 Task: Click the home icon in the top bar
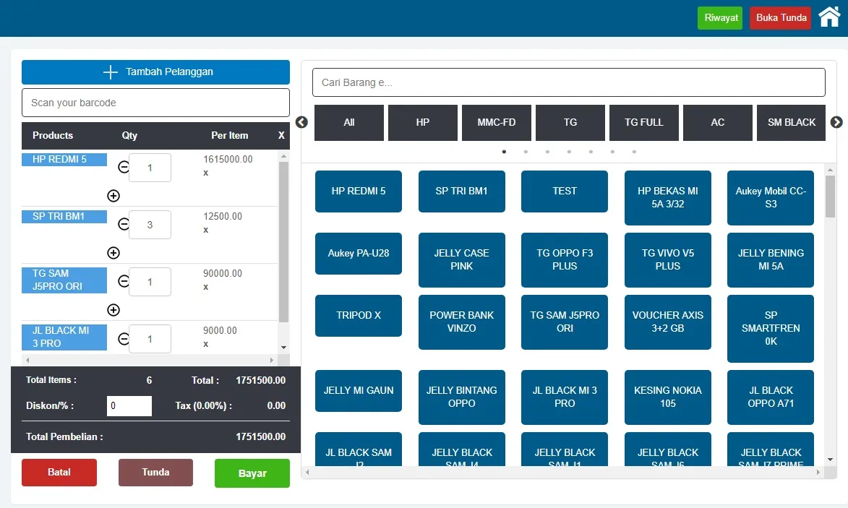[x=828, y=17]
